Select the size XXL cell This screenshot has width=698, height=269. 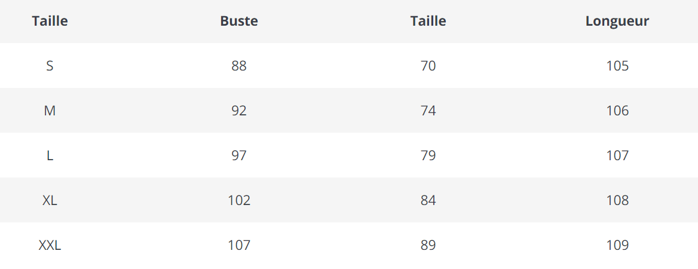point(50,246)
